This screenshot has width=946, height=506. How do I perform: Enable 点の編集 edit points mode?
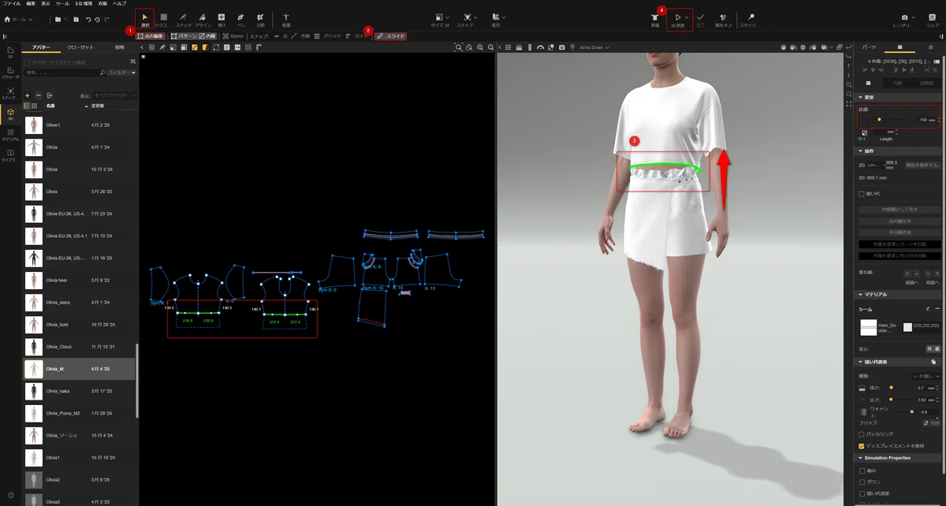150,36
